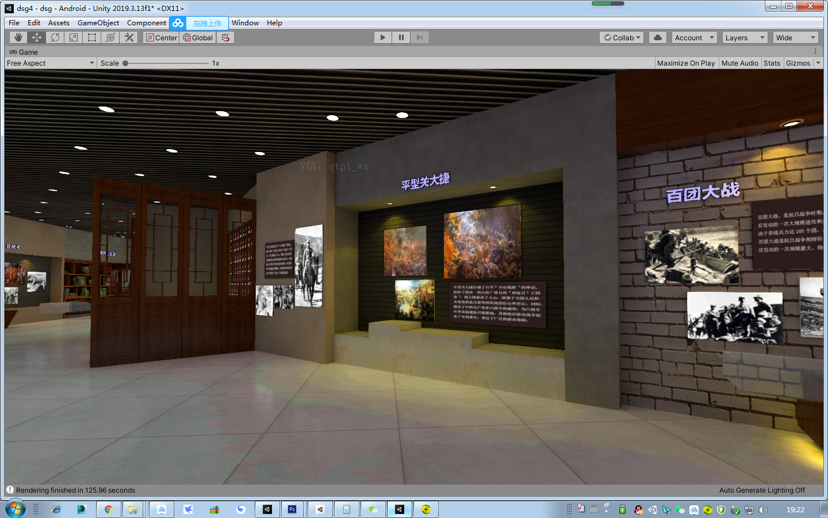The width and height of the screenshot is (828, 518).
Task: Open Chrome from taskbar
Action: coord(108,509)
